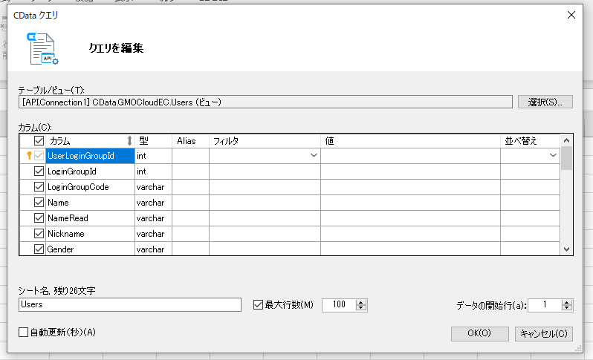
Task: Enable the 自動更新(秒)(A) checkbox
Action: (x=24, y=332)
